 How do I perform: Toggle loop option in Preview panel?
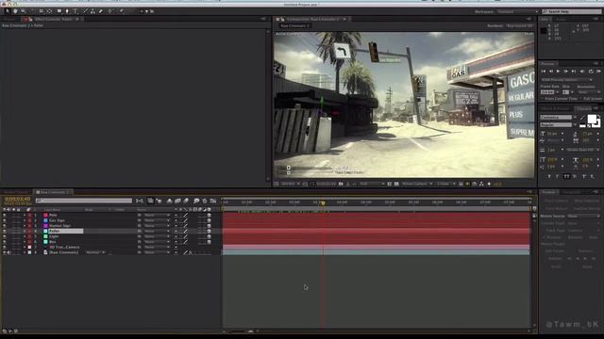[591, 72]
